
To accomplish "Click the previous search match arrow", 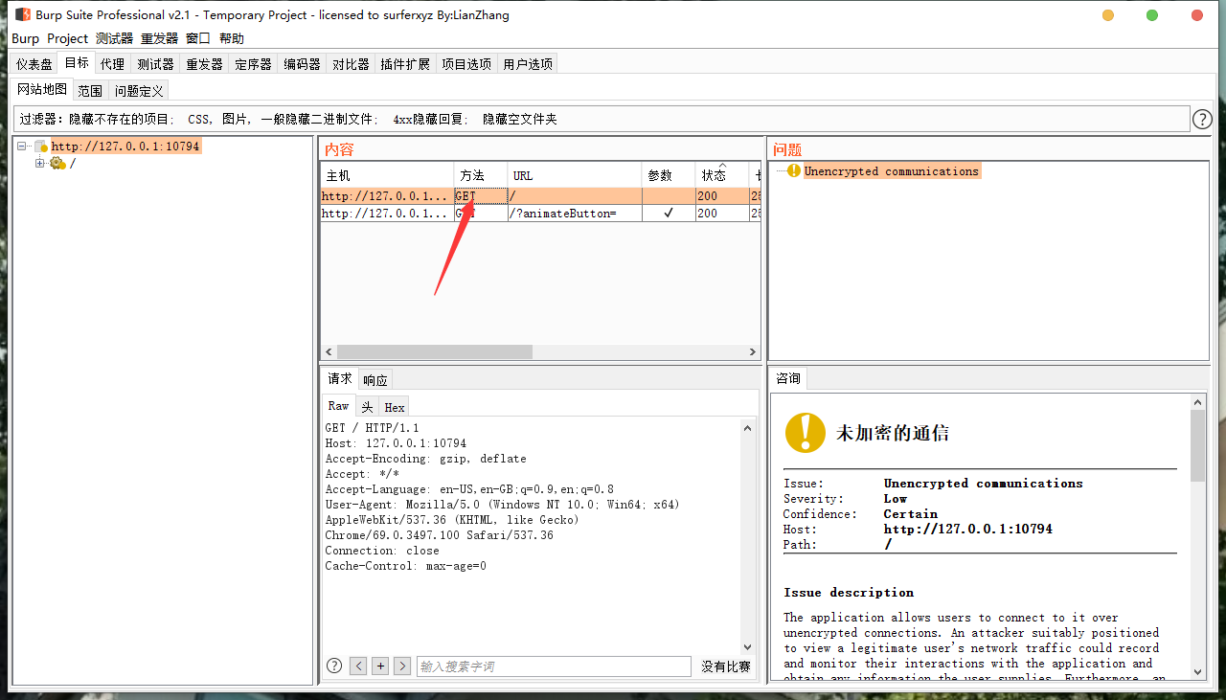I will coord(358,665).
